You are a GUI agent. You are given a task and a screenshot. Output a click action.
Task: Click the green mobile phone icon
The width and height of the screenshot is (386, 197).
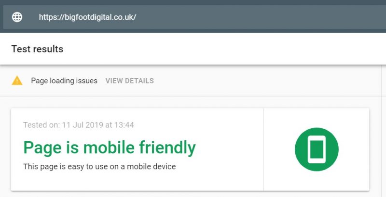(317, 149)
